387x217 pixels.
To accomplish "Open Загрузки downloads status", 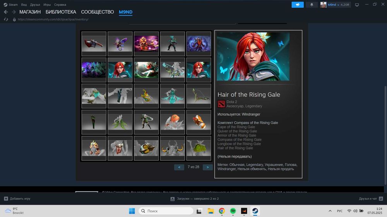I will coord(195,198).
